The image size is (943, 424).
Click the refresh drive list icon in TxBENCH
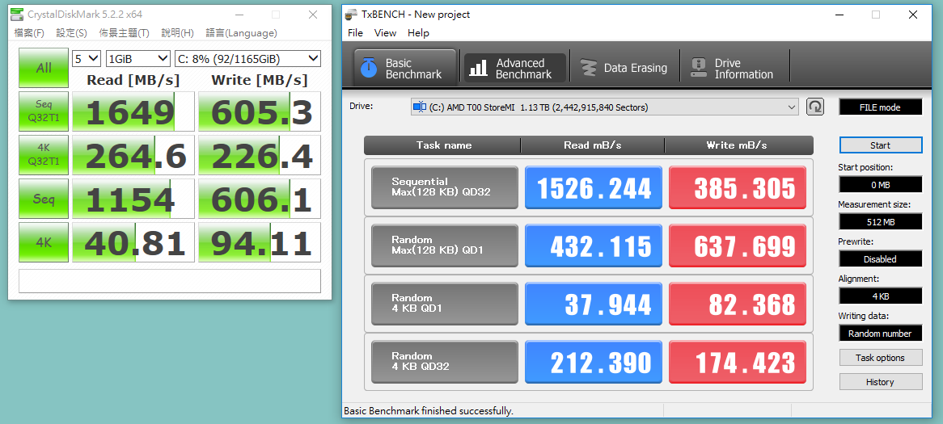click(815, 107)
